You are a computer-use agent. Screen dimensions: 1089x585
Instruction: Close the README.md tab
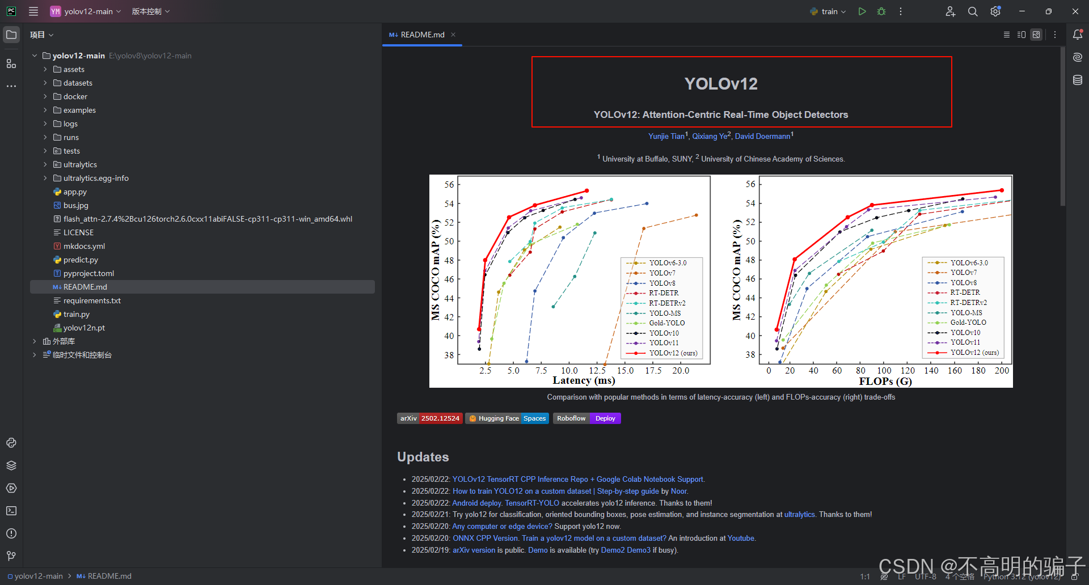[x=453, y=35]
